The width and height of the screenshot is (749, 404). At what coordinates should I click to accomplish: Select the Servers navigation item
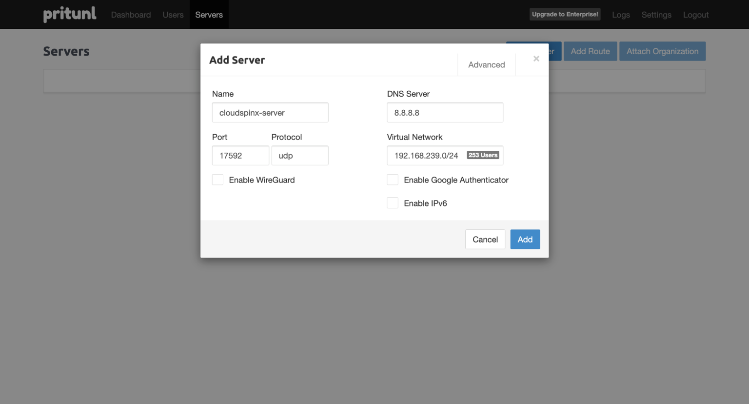[x=209, y=14]
